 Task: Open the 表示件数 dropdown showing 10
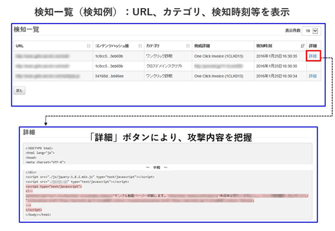(311, 31)
